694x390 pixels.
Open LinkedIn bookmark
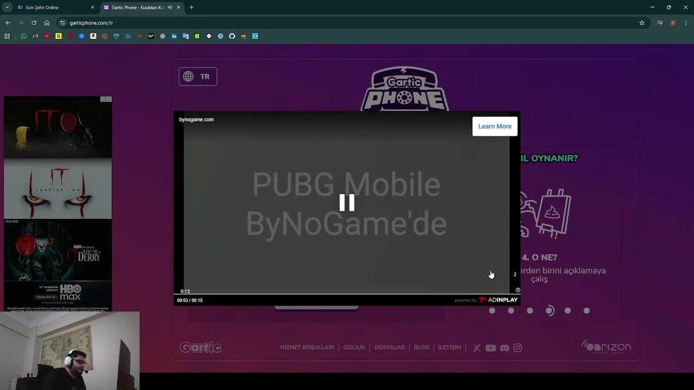point(174,36)
